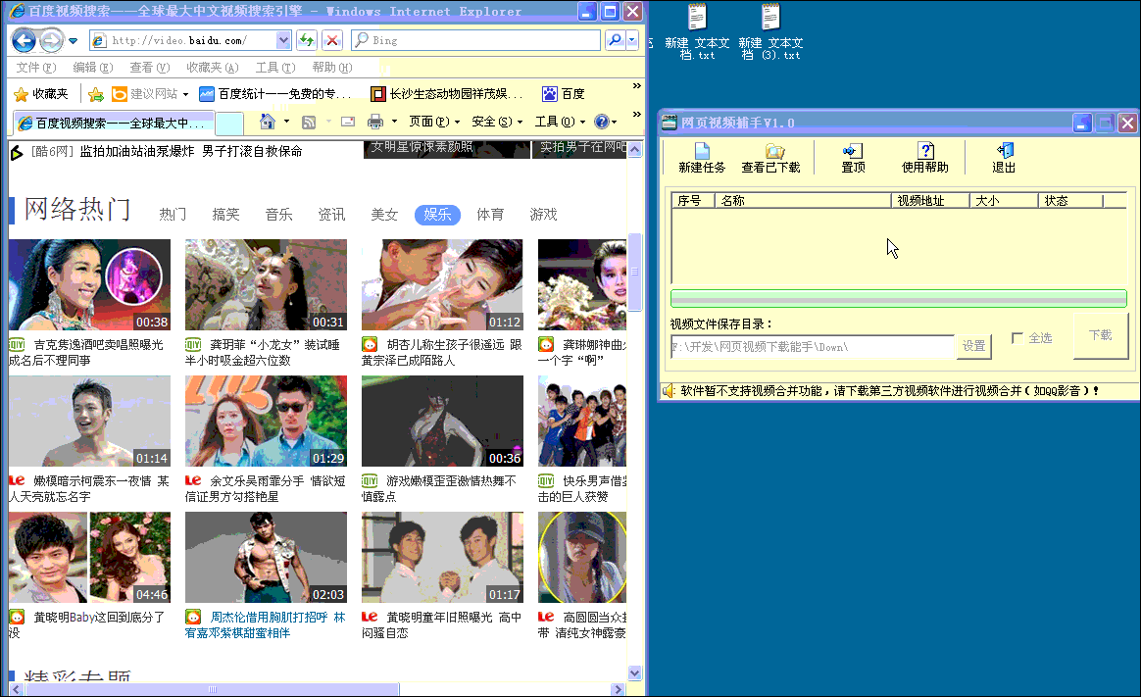Screen dimensions: 1141x697
Task: Click the IE home page icon
Action: pos(267,122)
